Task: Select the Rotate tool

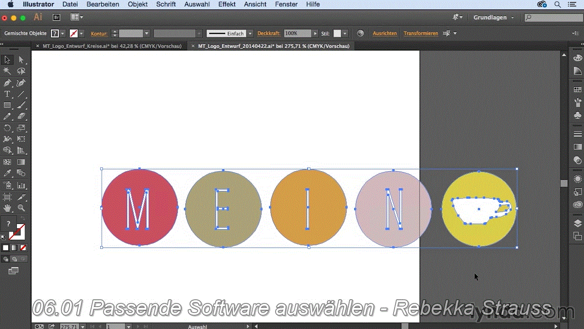Action: click(7, 128)
